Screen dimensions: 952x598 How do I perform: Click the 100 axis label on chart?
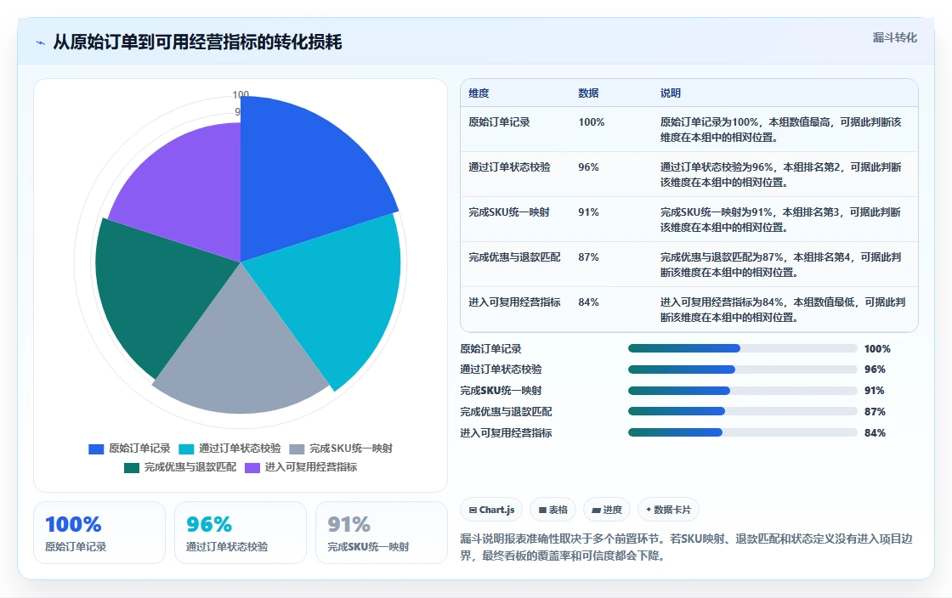[x=241, y=94]
